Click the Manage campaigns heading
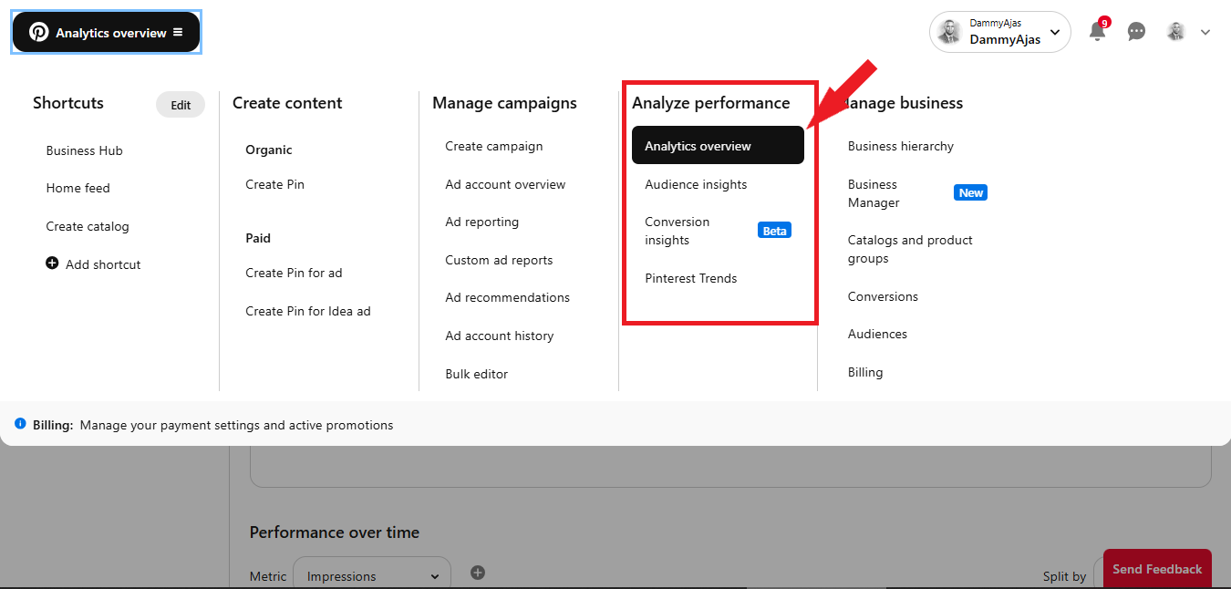This screenshot has height=589, width=1231. [504, 103]
